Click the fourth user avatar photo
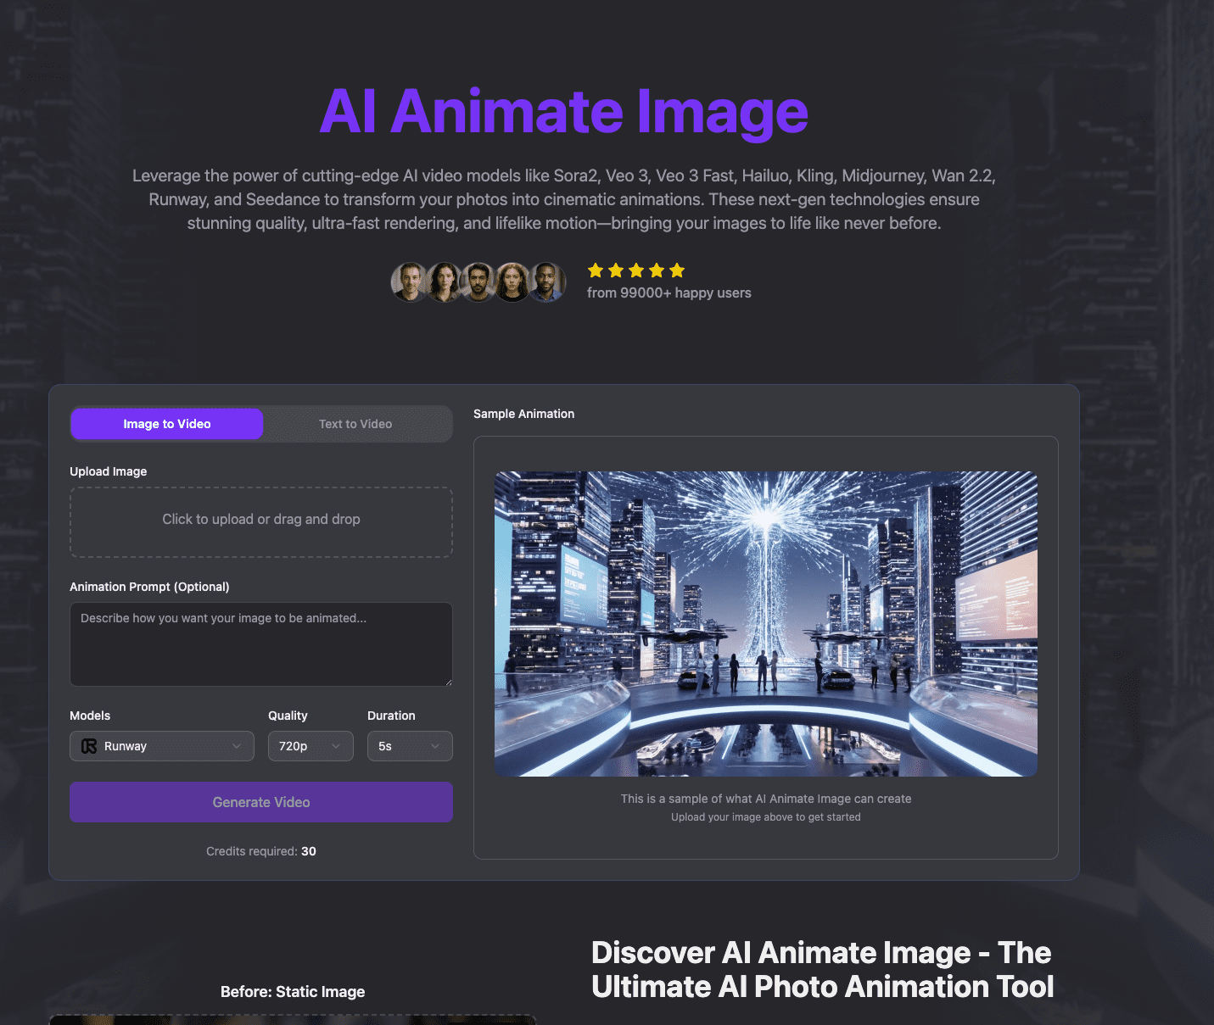The width and height of the screenshot is (1214, 1025). pos(512,282)
